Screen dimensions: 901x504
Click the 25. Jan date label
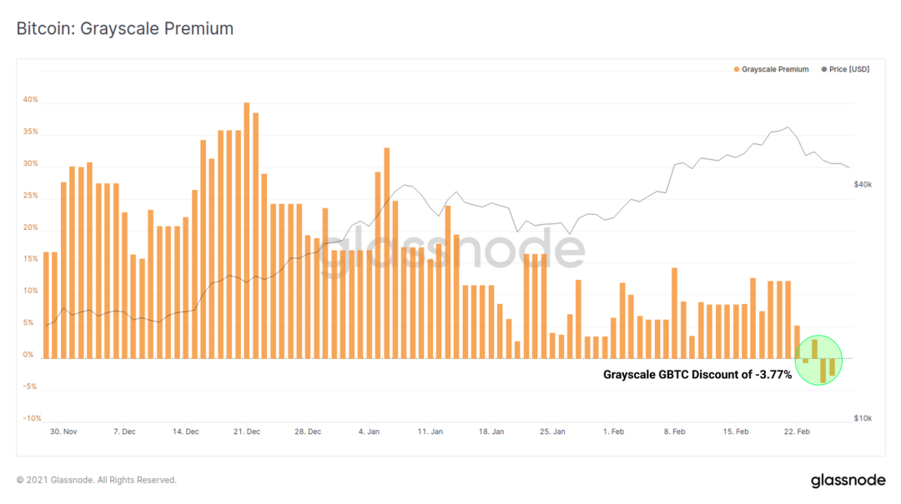pos(552,432)
